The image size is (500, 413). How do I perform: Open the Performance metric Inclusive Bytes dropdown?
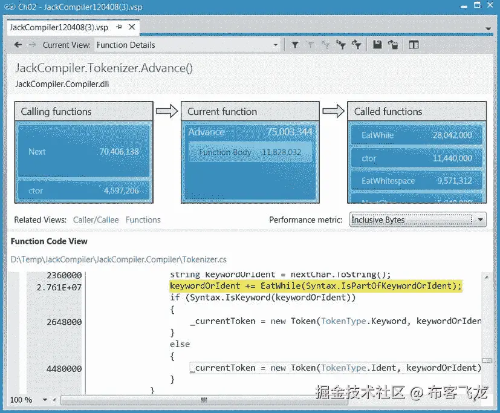(x=418, y=220)
